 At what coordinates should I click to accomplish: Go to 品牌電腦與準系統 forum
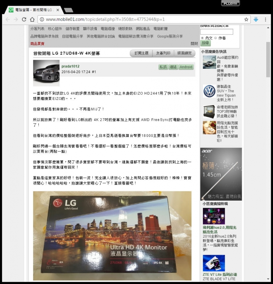pos(44,36)
